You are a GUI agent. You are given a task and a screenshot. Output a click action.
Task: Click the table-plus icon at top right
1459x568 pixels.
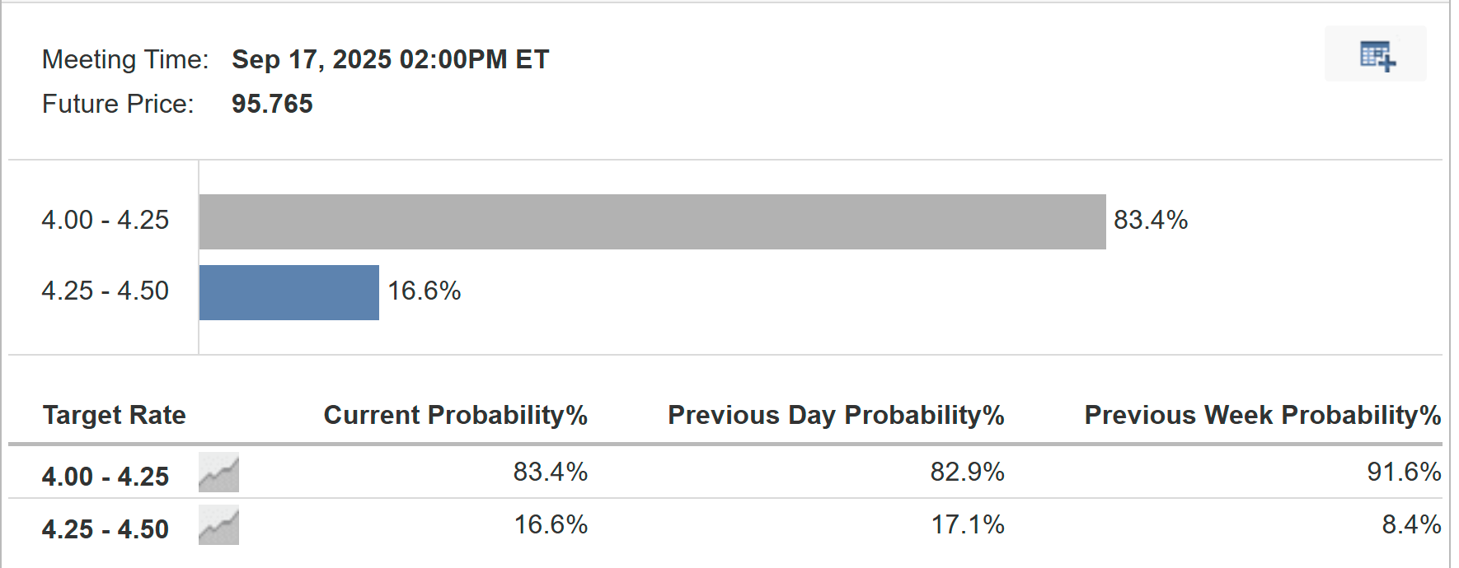pyautogui.click(x=1377, y=55)
